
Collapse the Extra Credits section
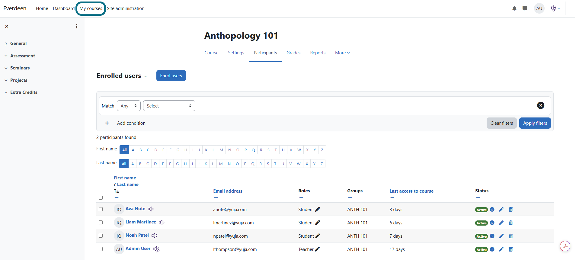pos(6,93)
